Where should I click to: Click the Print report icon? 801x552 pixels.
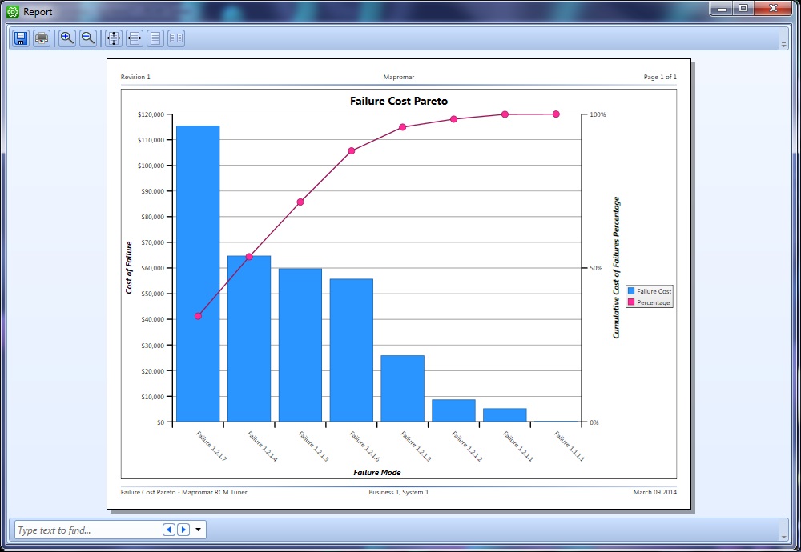coord(42,38)
